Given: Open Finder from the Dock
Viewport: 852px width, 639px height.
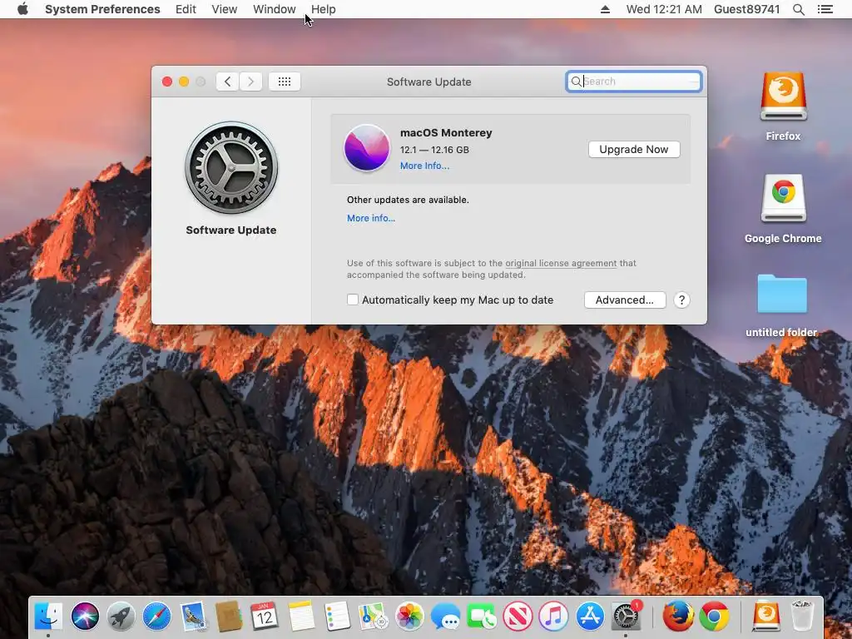Looking at the screenshot, I should click(48, 617).
